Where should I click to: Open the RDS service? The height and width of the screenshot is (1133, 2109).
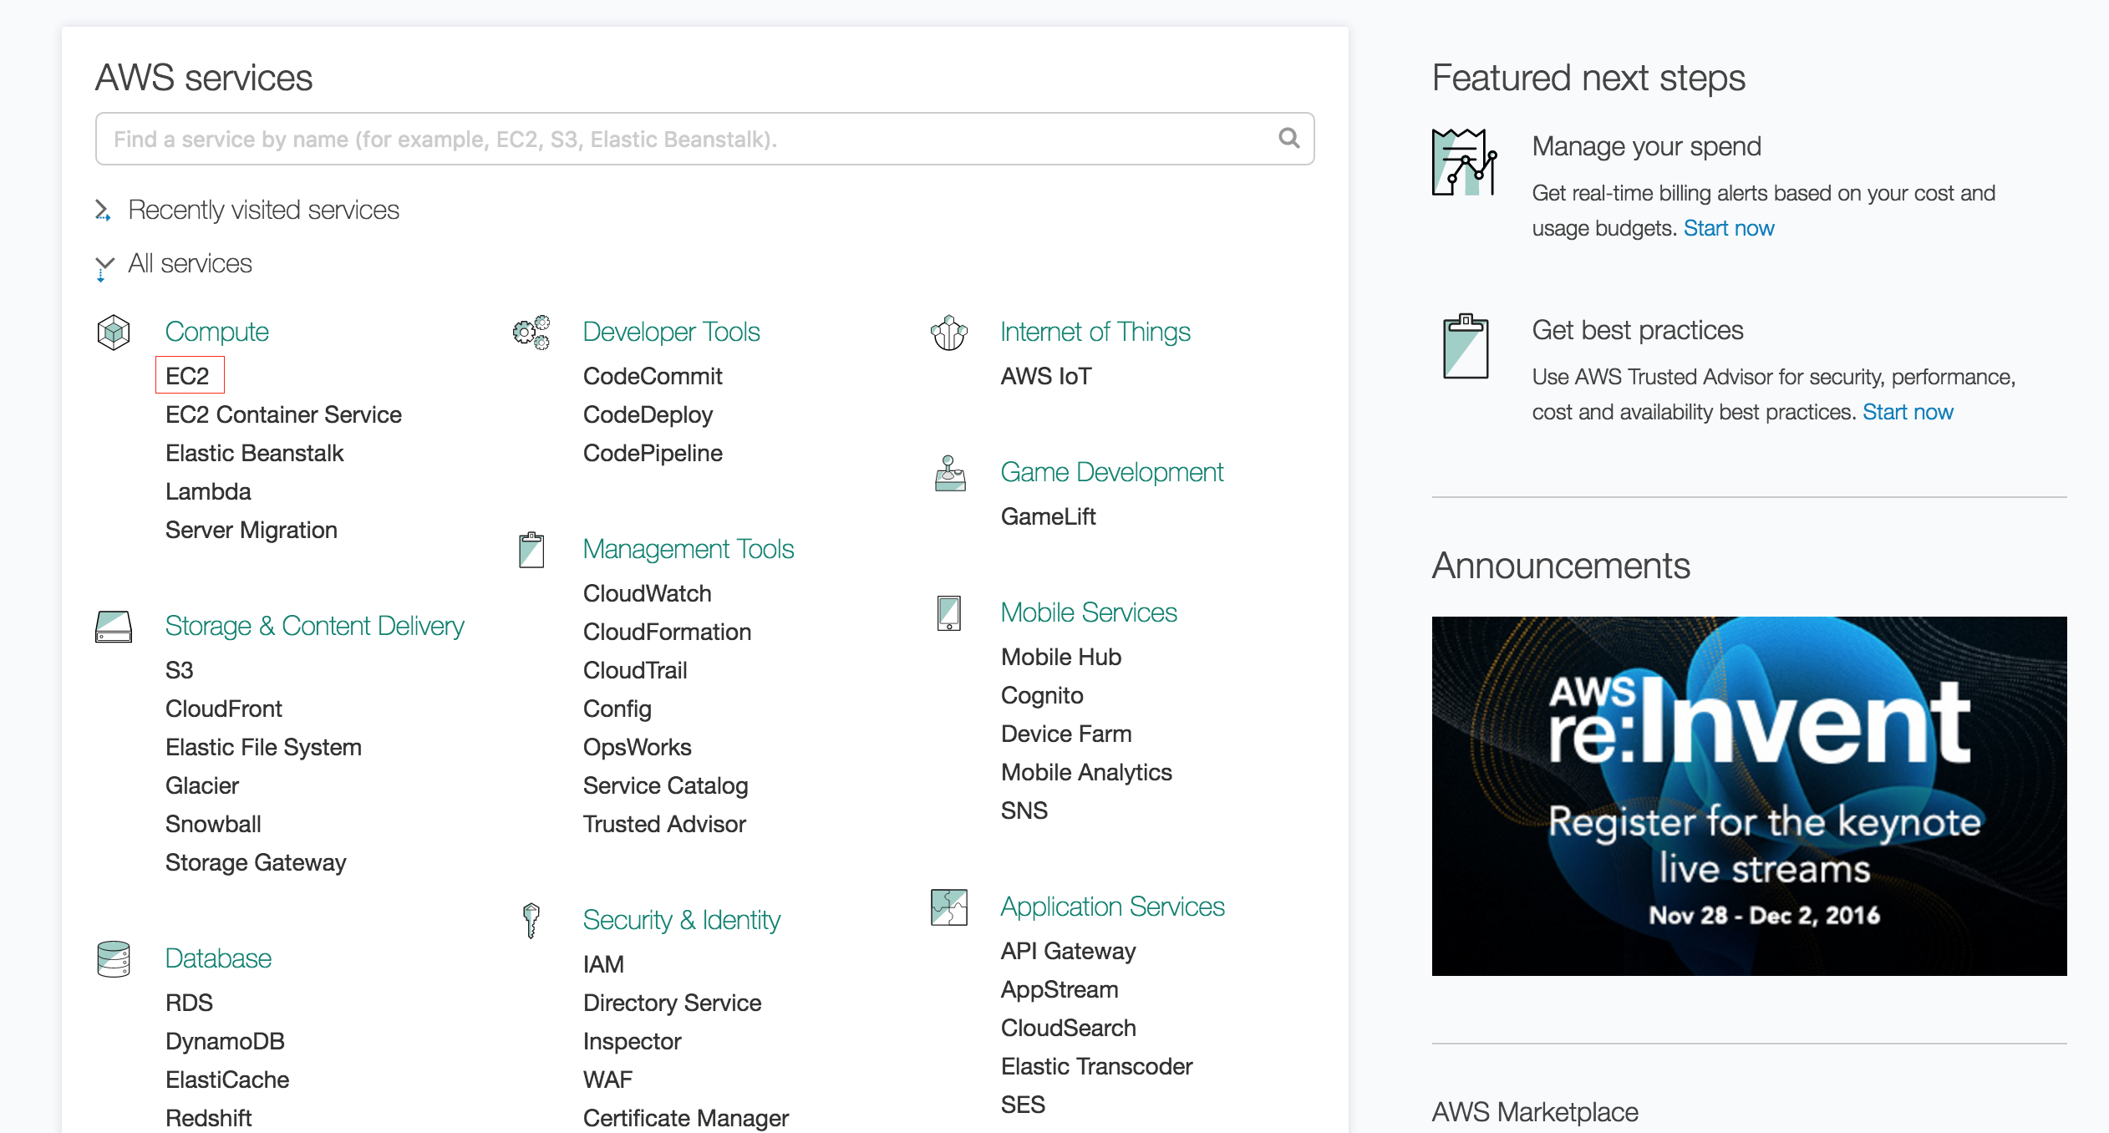pos(189,1003)
